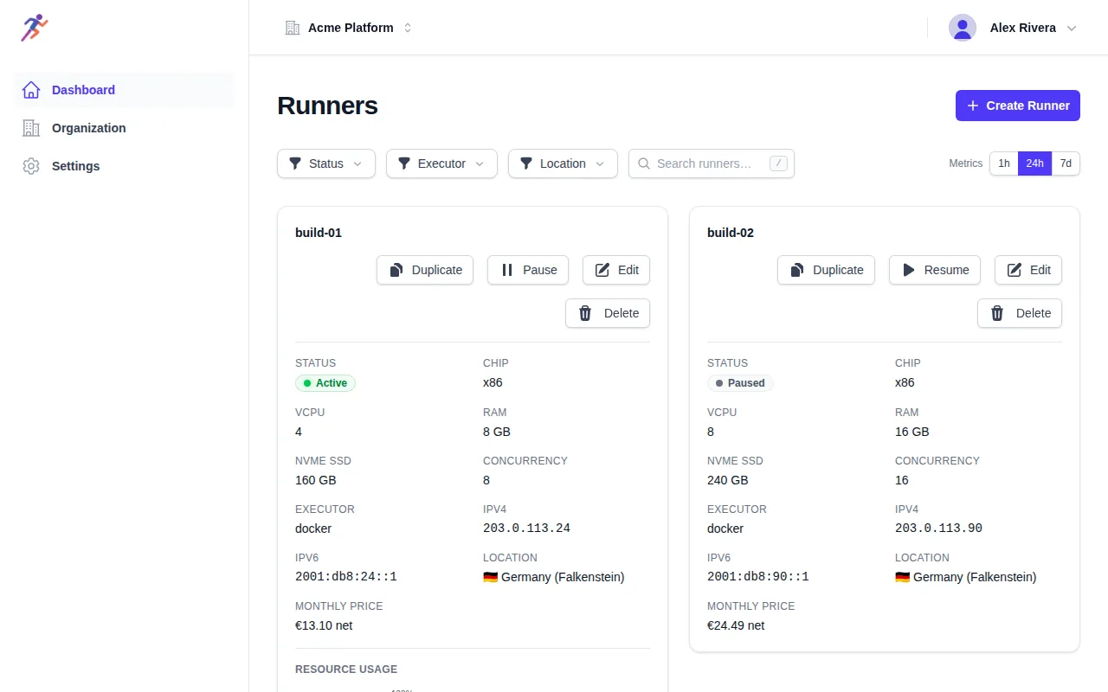This screenshot has width=1108, height=692.
Task: Select the 7d metrics range
Action: pos(1066,163)
